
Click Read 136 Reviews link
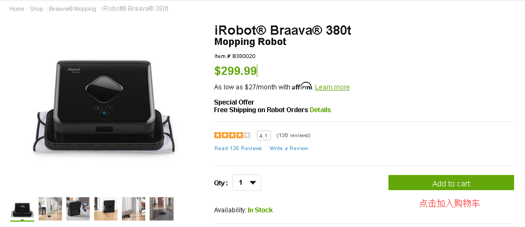coord(238,148)
